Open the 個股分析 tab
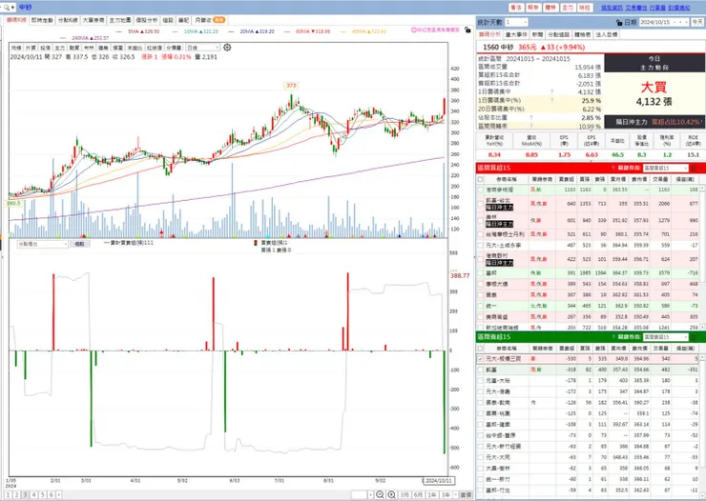Viewport: 706px width, 501px height. click(147, 20)
